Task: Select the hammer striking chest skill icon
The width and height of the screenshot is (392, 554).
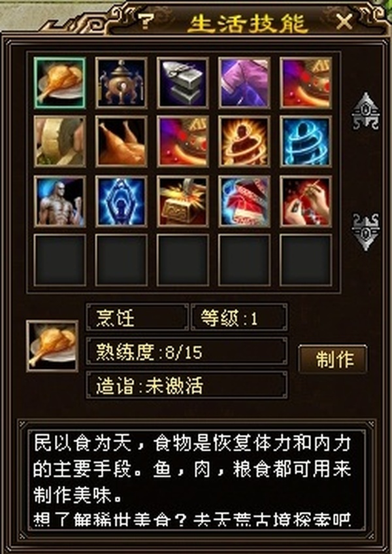Action: pyautogui.click(x=183, y=201)
